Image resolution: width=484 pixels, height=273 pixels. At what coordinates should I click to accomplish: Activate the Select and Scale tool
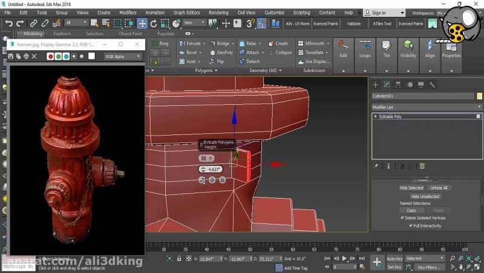(165, 24)
